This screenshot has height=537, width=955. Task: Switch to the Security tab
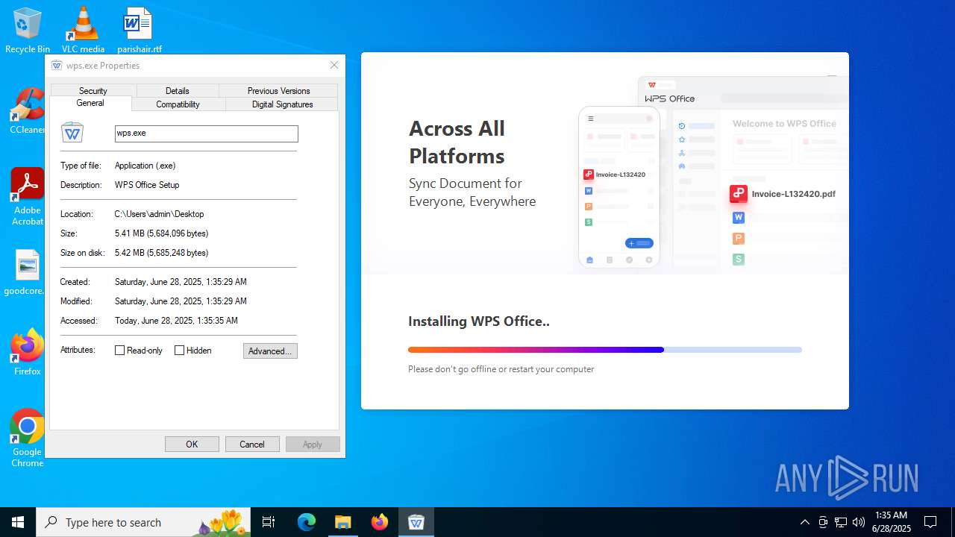coord(93,90)
